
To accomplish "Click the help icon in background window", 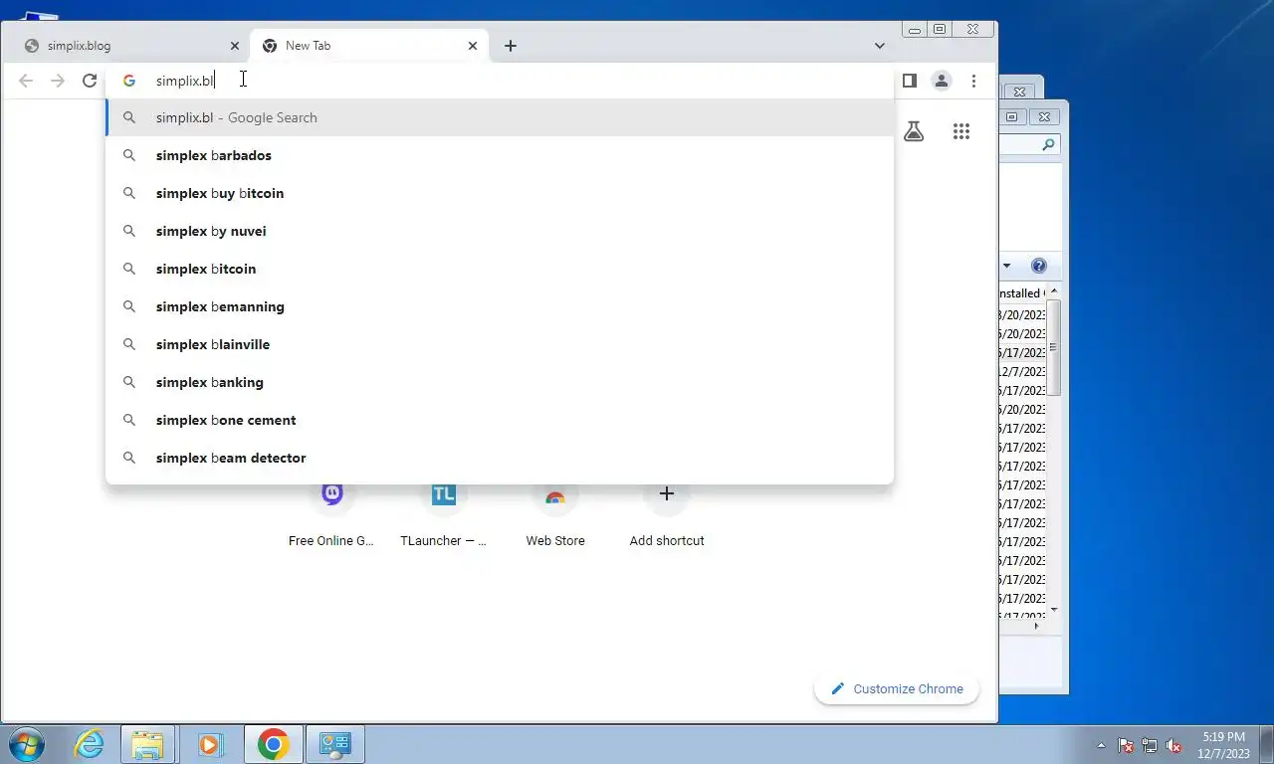I will [x=1039, y=266].
